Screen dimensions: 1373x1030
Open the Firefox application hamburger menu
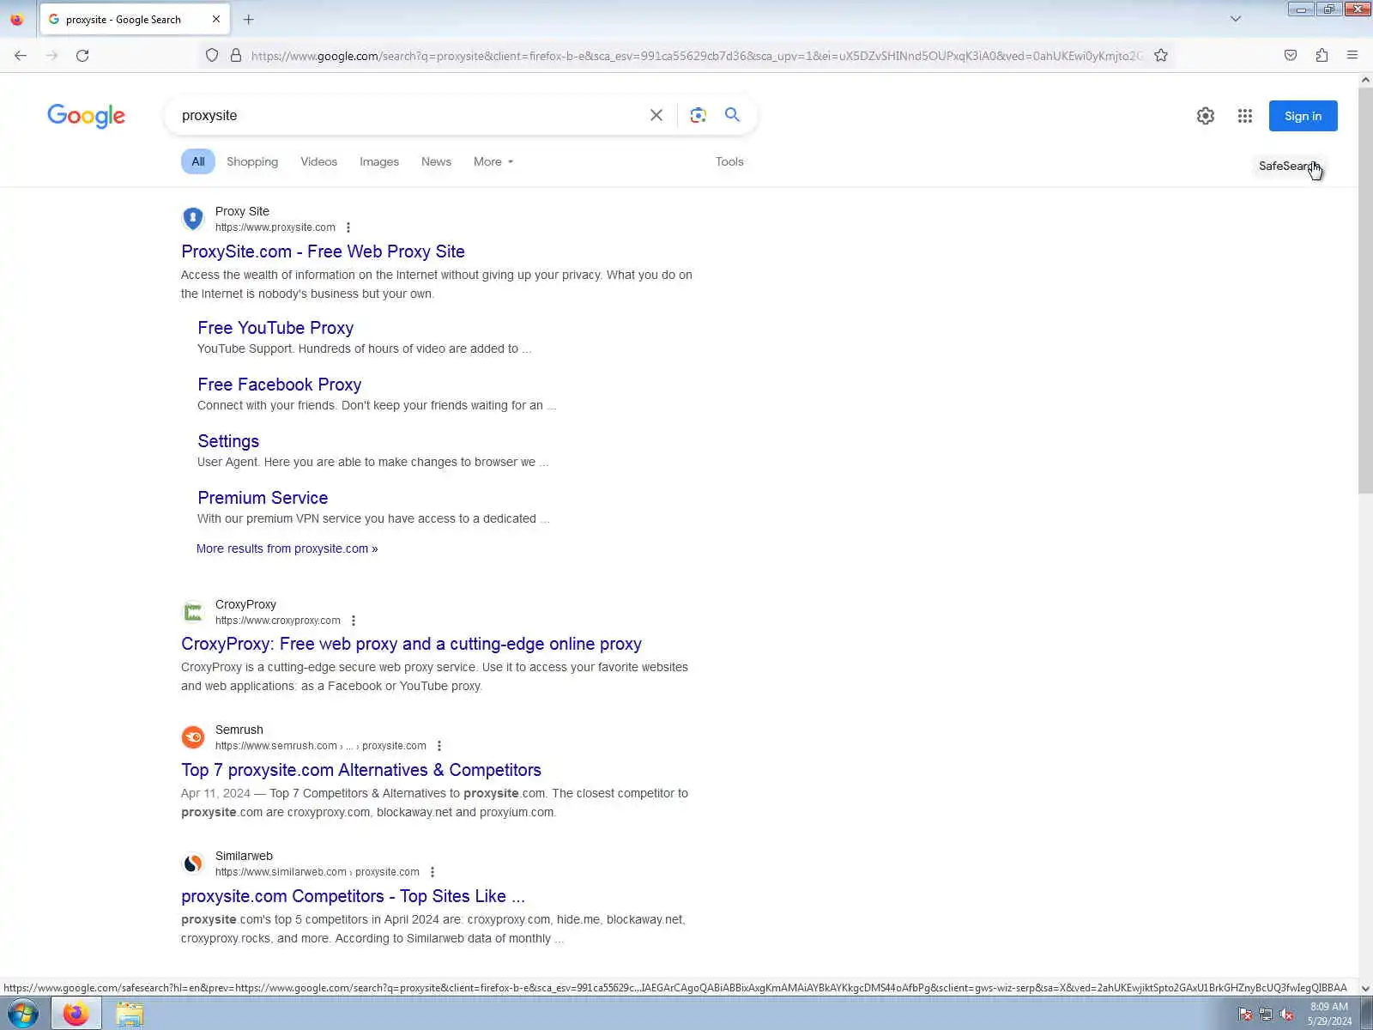1352,56
